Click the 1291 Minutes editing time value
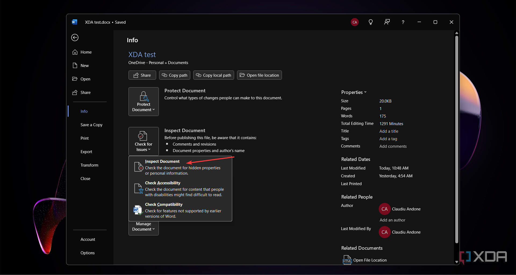Viewport: 516px width, 275px height. click(391, 124)
